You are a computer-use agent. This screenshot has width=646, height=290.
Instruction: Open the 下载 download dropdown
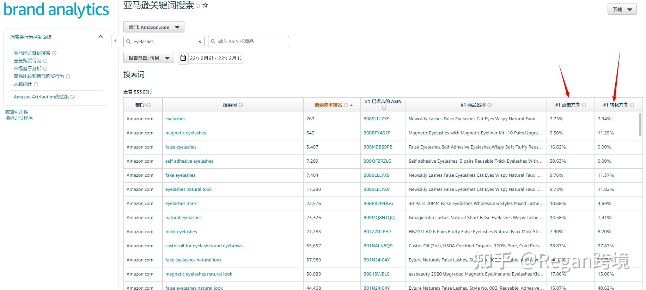[622, 10]
